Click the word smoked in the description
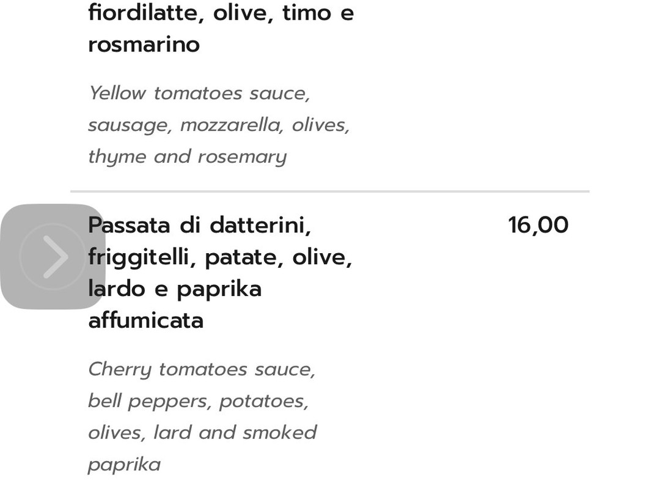Image resolution: width=660 pixels, height=494 pixels. pos(279,433)
